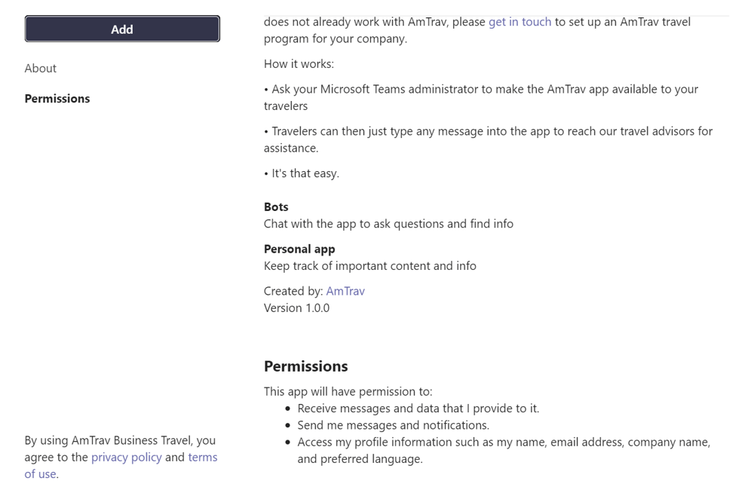Image resolution: width=754 pixels, height=496 pixels.
Task: Select the Permissions section in sidebar
Action: 57,98
